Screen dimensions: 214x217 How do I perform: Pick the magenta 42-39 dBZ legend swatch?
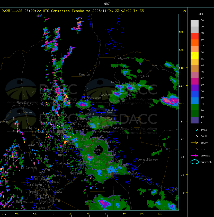click(194, 81)
